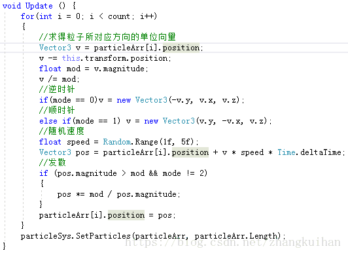Click the 'if(mode == 0)' statement
This screenshot has width=348, height=255.
coord(68,100)
